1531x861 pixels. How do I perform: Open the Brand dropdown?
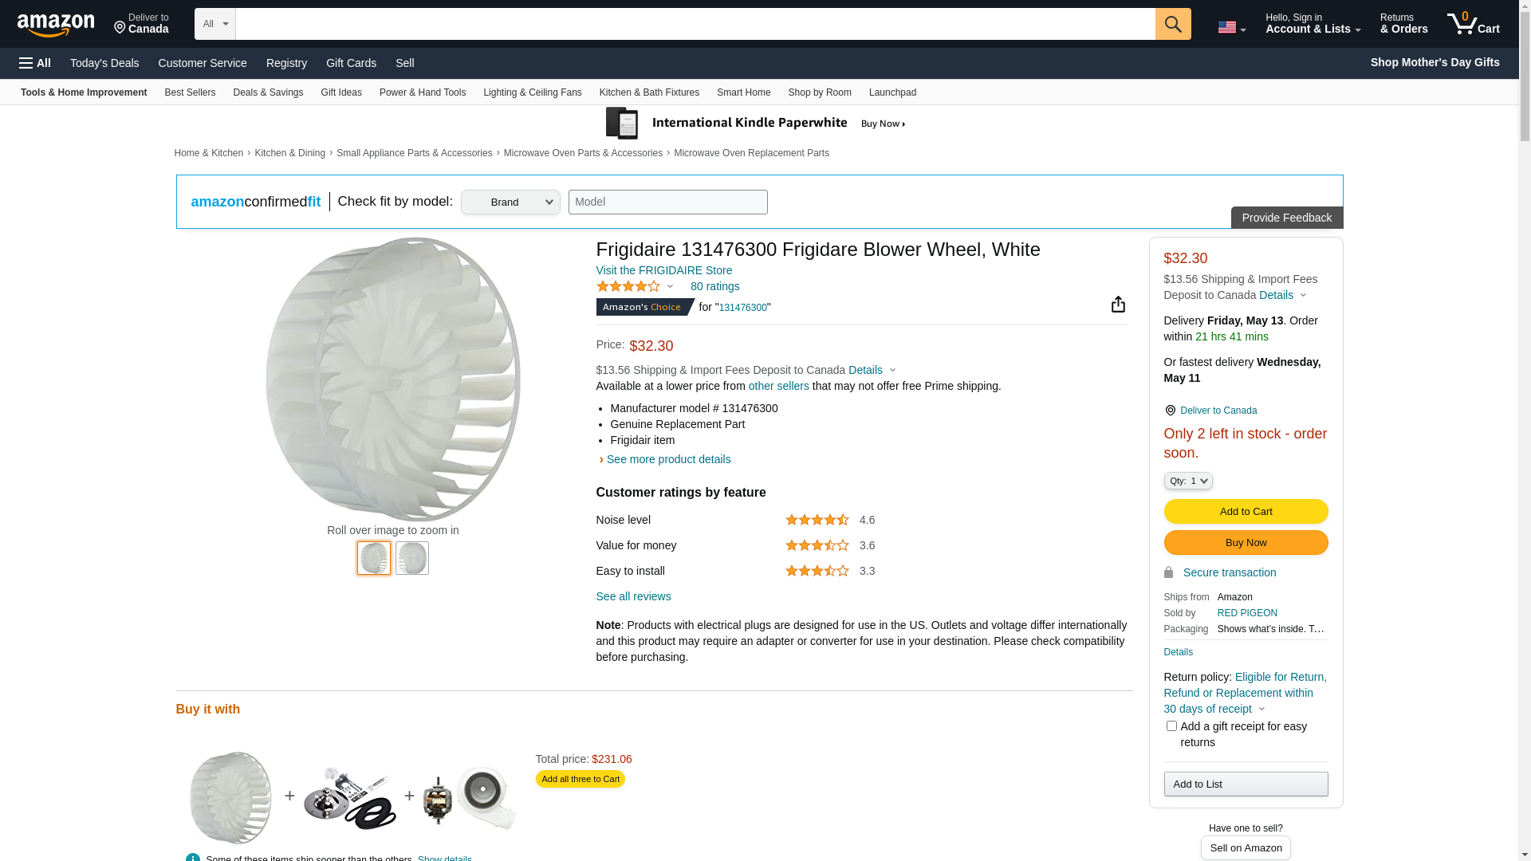tap(510, 202)
